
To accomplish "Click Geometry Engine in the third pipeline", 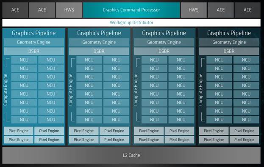I will coord(164,42).
